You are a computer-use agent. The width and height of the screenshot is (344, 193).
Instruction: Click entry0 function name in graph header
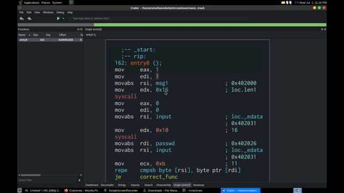140,63
